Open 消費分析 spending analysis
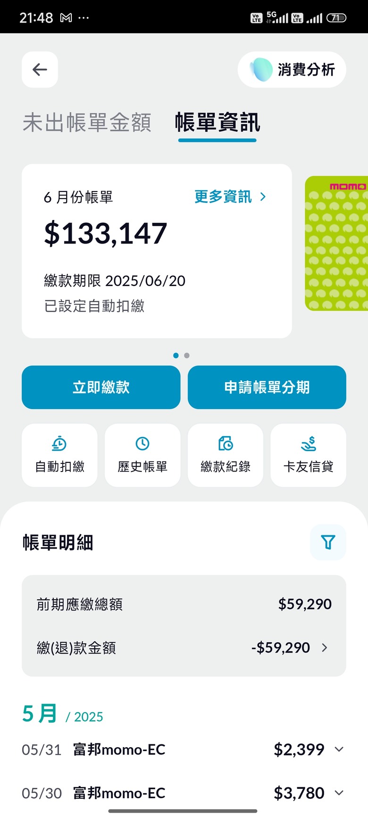Screen dimensions: 368x820 (292, 70)
